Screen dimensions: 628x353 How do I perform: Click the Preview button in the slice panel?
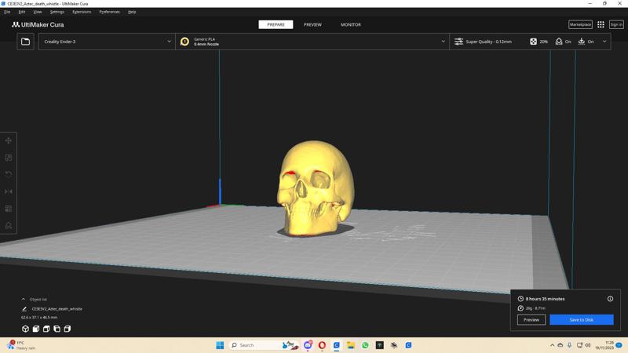click(x=531, y=320)
